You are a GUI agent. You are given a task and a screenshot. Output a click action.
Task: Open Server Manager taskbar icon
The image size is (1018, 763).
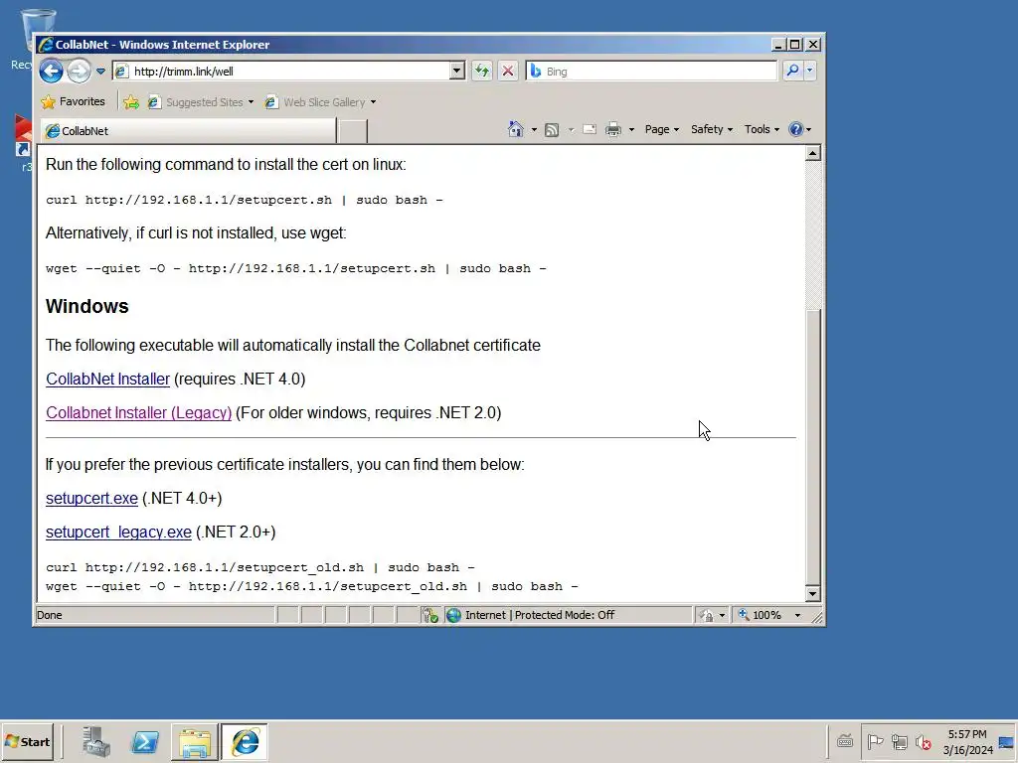96,742
